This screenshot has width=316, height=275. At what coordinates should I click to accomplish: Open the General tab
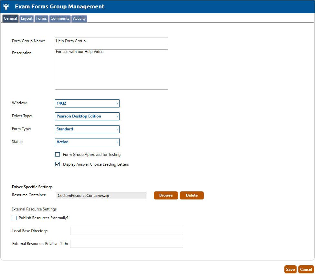pos(10,19)
